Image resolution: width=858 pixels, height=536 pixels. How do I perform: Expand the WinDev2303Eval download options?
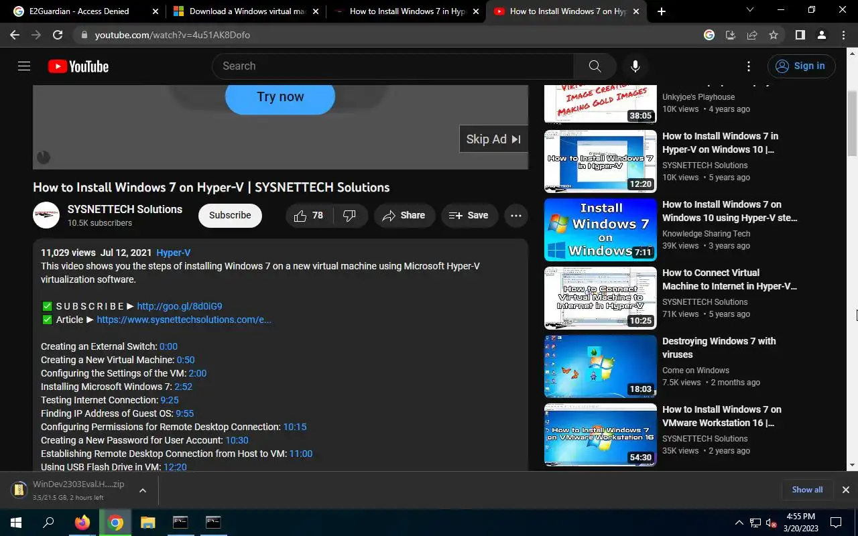pyautogui.click(x=143, y=490)
